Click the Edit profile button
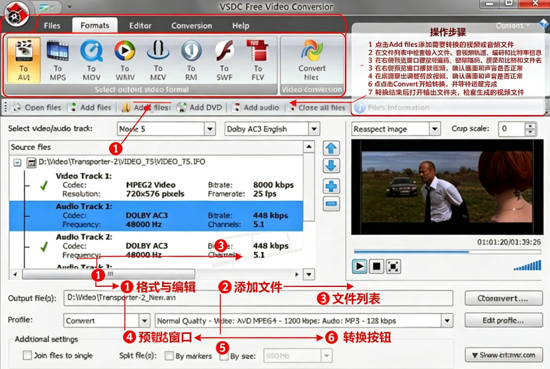 tap(503, 320)
